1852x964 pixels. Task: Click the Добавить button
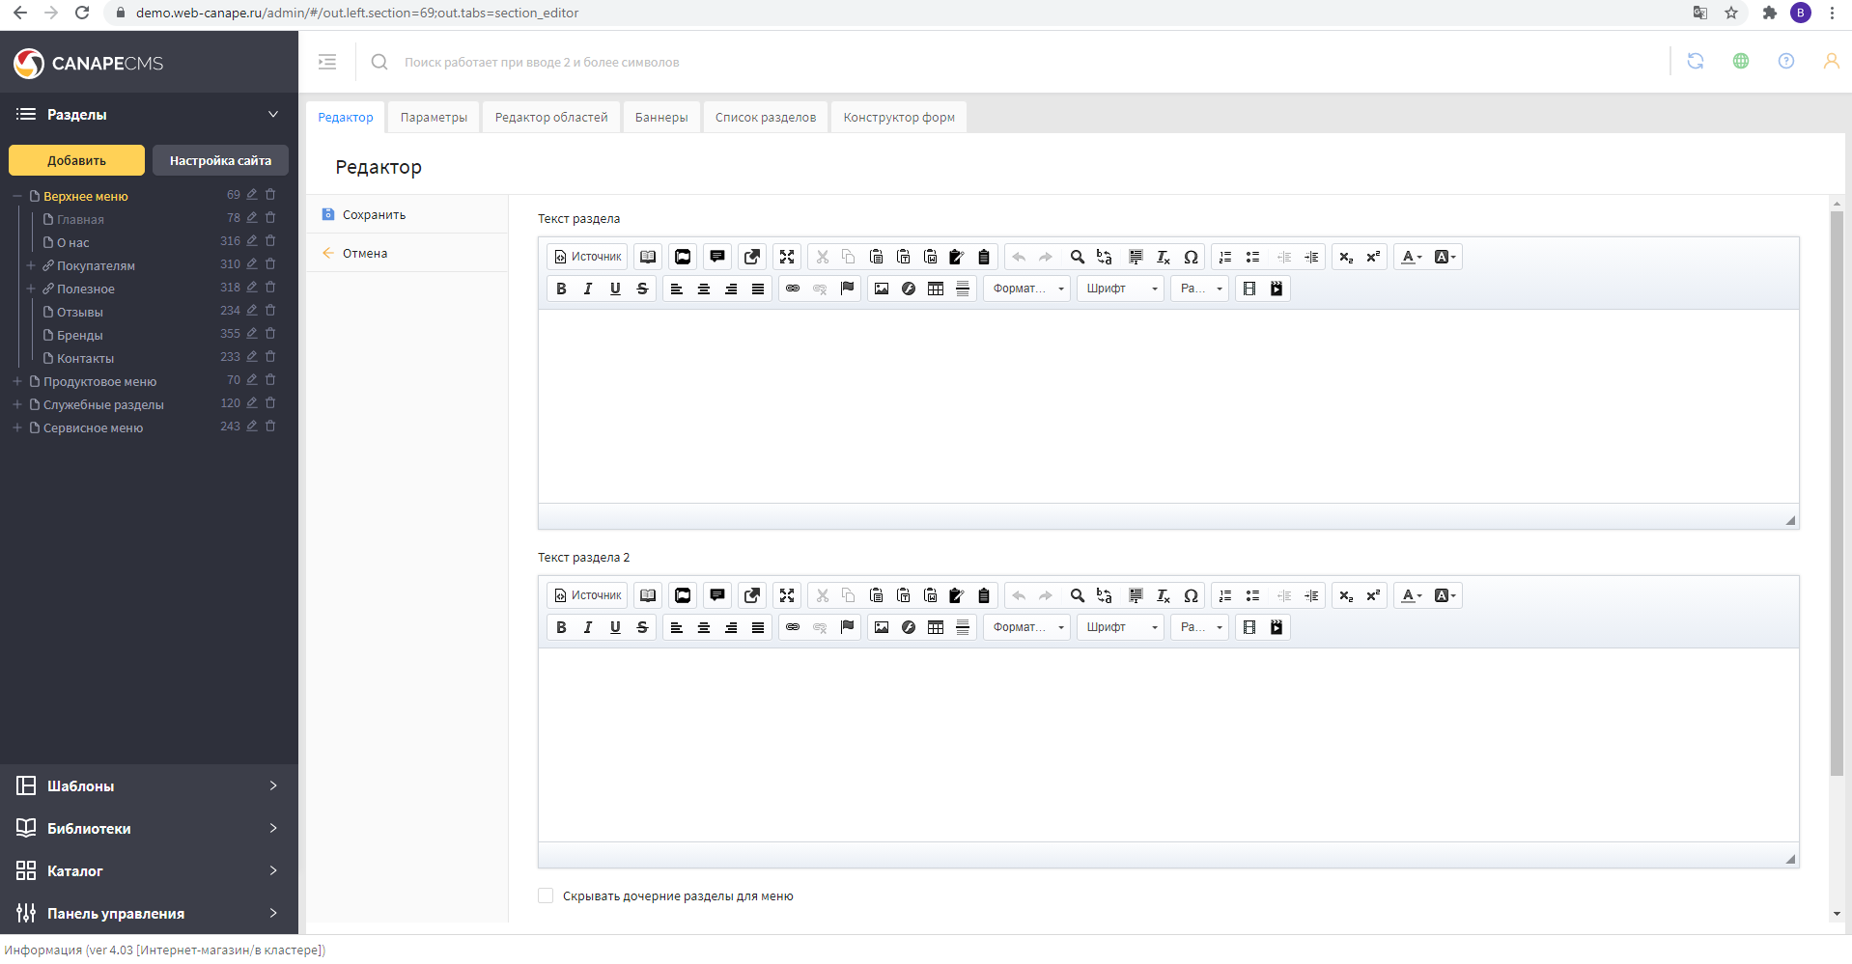(76, 160)
